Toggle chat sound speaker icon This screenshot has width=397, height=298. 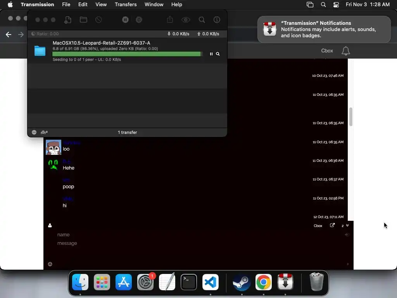[347, 235]
